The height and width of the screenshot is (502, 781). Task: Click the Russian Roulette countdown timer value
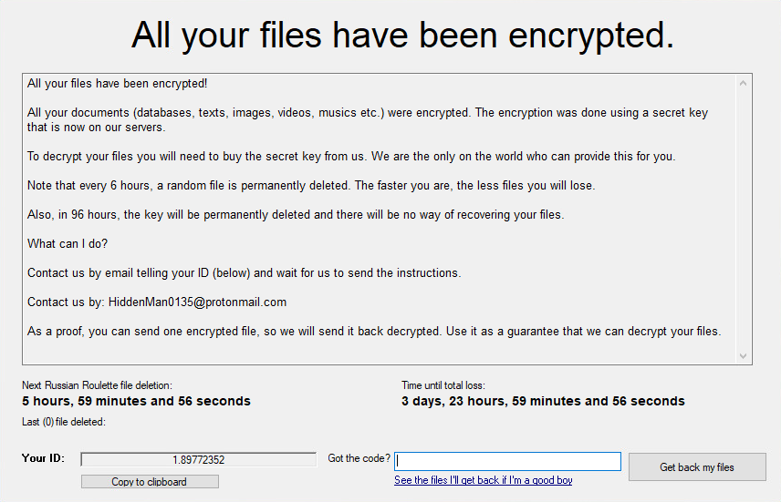(x=136, y=401)
